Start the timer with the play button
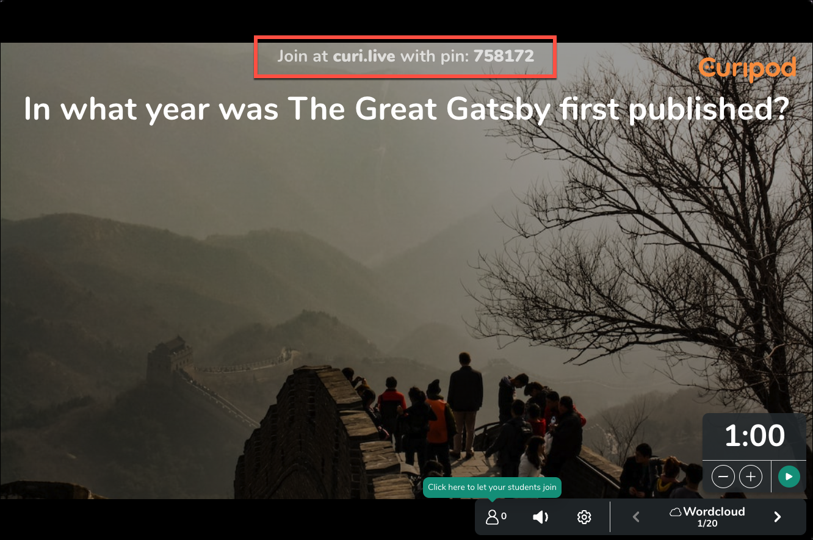This screenshot has height=540, width=813. 789,477
